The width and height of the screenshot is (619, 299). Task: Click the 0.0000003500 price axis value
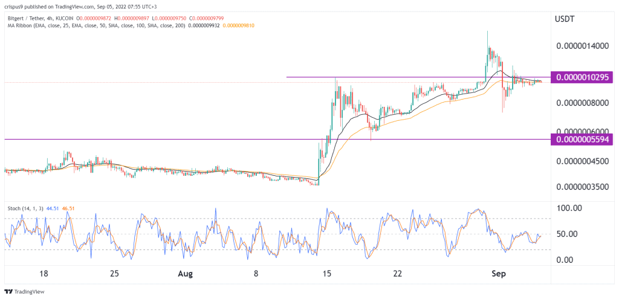click(583, 187)
